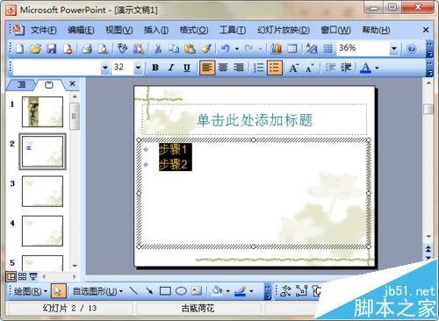
Task: Toggle right text alignment
Action: [x=239, y=68]
